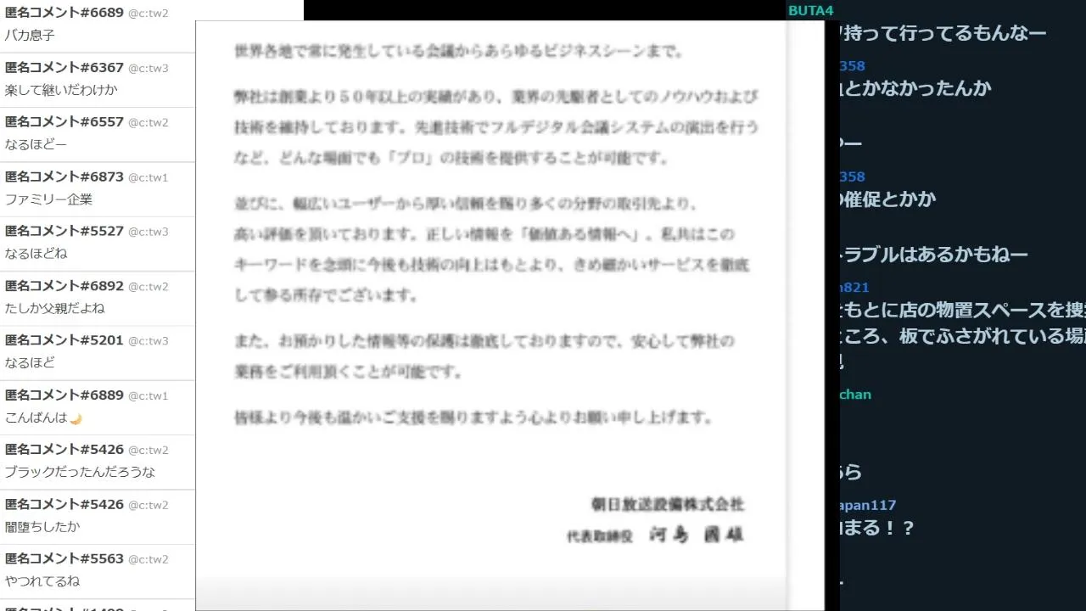Image resolution: width=1086 pixels, height=611 pixels.
Task: Click the company name 朝日放送設備株式会社
Action: [x=668, y=504]
